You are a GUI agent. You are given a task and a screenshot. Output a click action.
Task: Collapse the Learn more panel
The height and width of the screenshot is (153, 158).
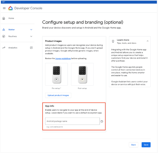coord(148,41)
